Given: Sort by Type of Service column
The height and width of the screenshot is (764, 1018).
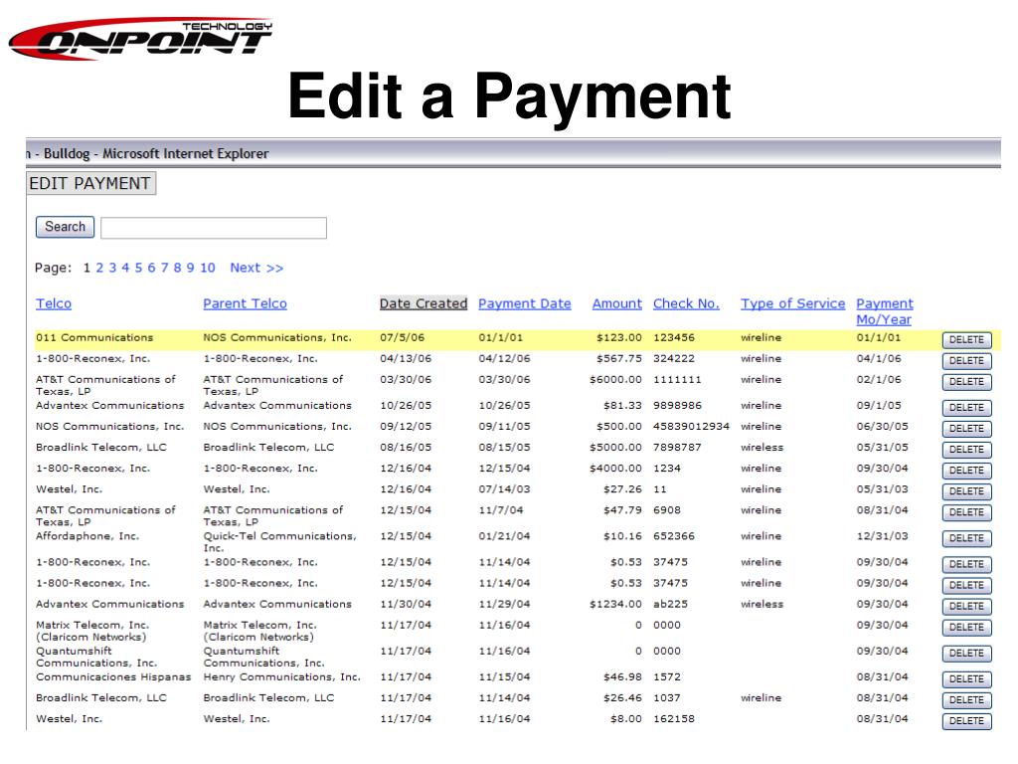Looking at the screenshot, I should pos(792,303).
